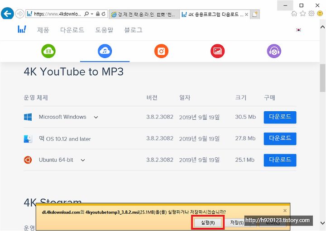
Task: Close the download notification bar
Action: [x=285, y=211]
